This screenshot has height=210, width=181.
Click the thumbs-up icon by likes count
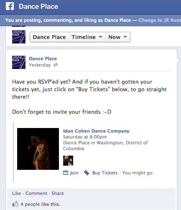pos(15,204)
